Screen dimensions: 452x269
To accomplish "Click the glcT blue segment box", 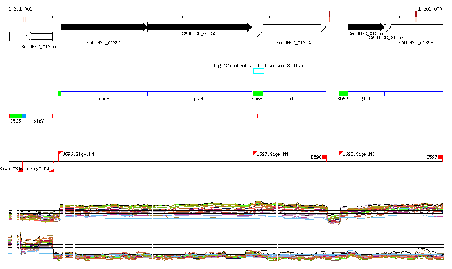I will tap(366, 93).
